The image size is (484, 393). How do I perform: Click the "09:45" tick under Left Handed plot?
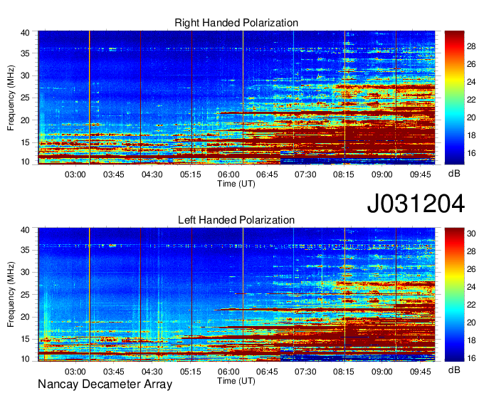(421, 372)
